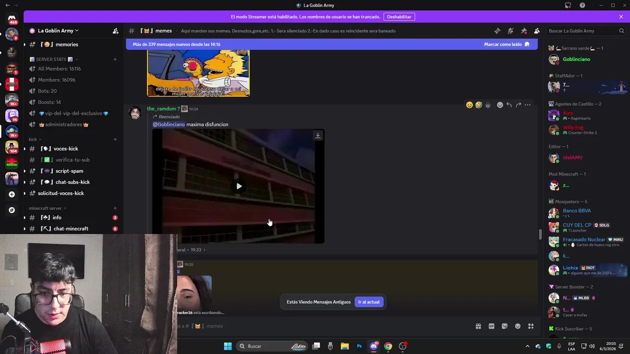630x354 pixels.
Task: Open Photoshop from the taskbar
Action: [x=359, y=346]
